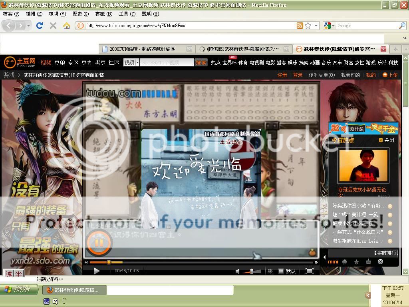Click the RSS feed icon in address bar
Screen dimensions: 409x307
(x=300, y=26)
